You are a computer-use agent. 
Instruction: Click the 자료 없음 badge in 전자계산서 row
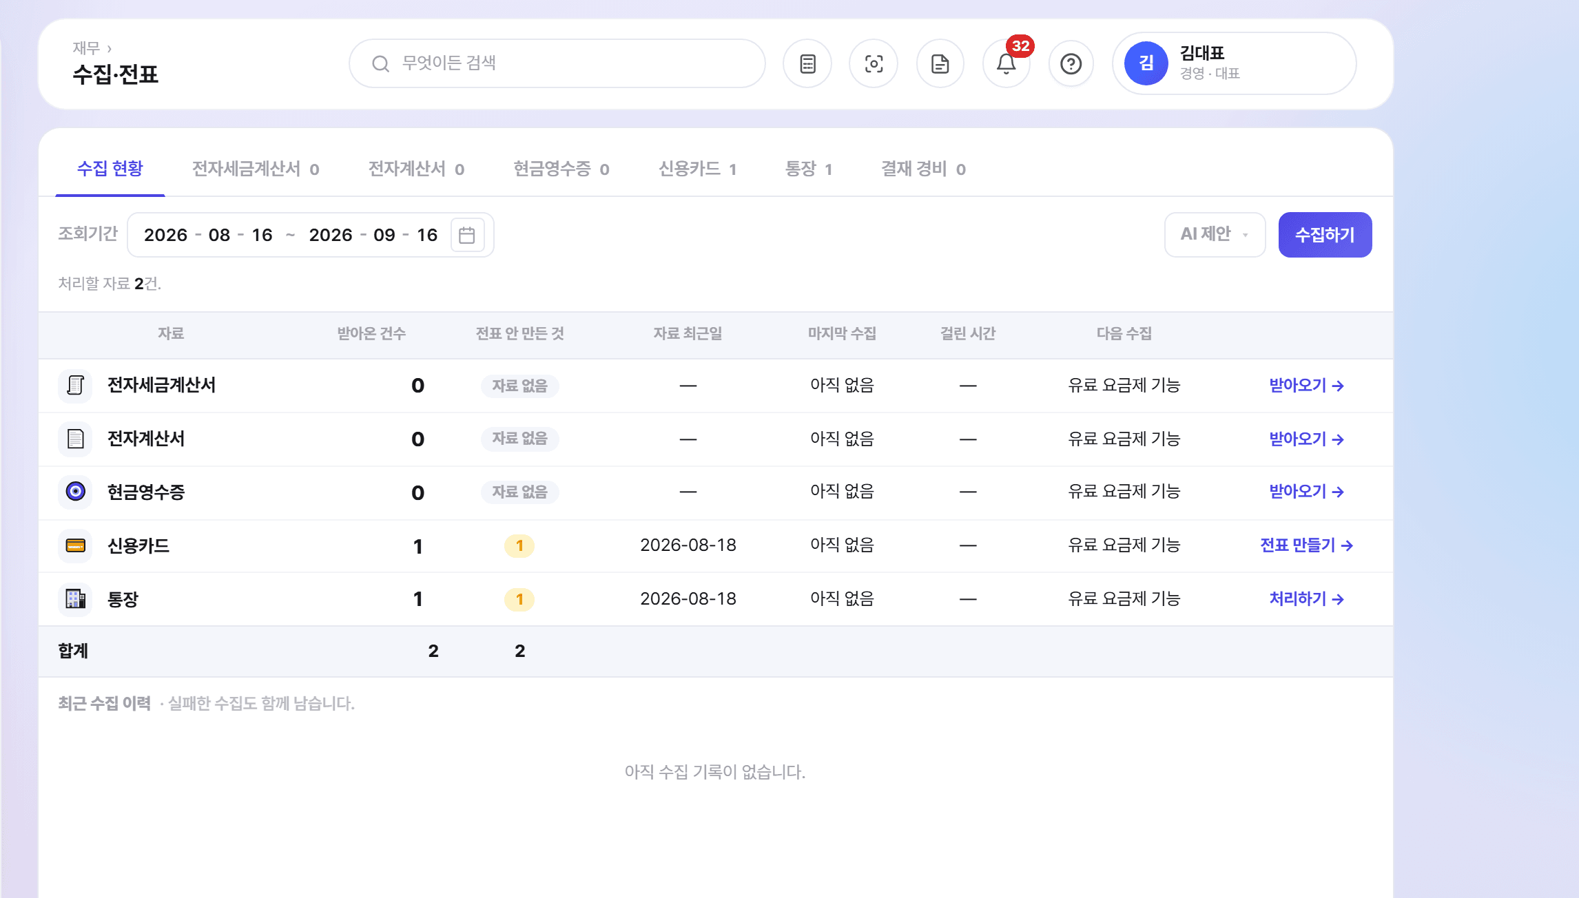(x=519, y=439)
